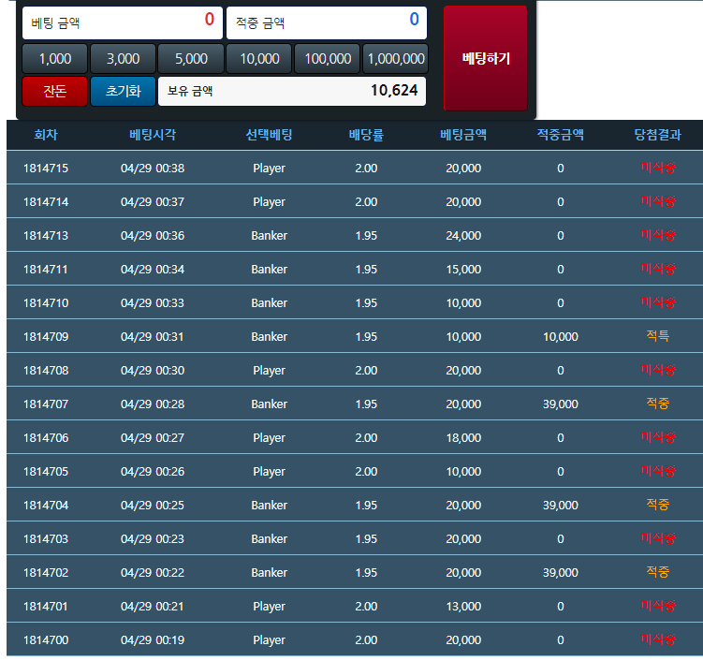This screenshot has width=703, height=661.
Task: Select round number 1814715
Action: [x=46, y=169]
